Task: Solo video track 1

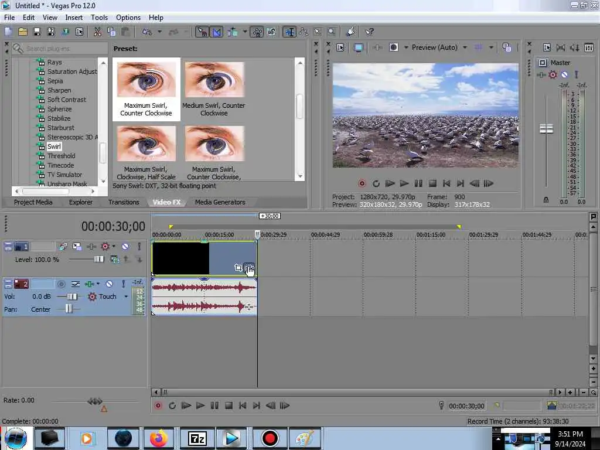Action: [x=139, y=247]
